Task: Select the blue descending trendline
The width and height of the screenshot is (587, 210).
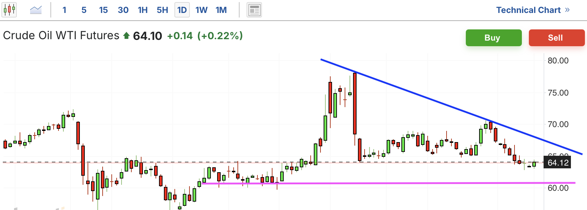Action: tap(451, 106)
